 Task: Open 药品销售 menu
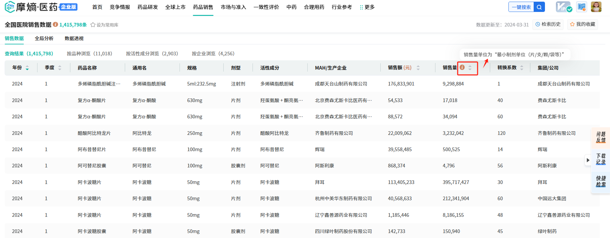click(203, 7)
